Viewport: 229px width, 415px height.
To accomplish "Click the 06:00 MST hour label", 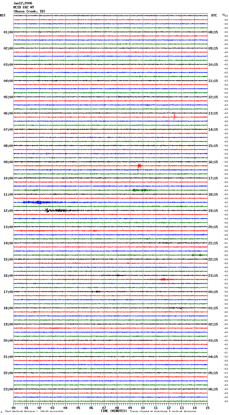I will (x=8, y=113).
